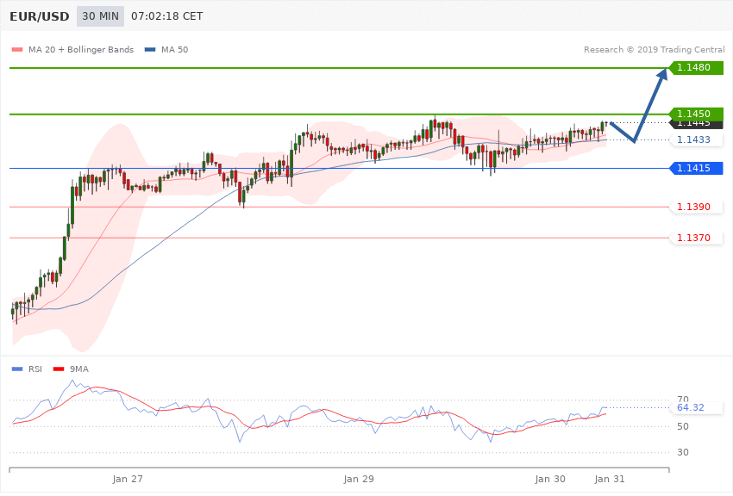The height and width of the screenshot is (496, 733).
Task: Click the 1.1433 MA 50 value label
Action: 696,139
